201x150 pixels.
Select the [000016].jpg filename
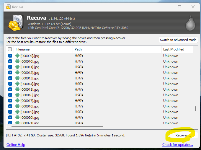(x=30, y=95)
